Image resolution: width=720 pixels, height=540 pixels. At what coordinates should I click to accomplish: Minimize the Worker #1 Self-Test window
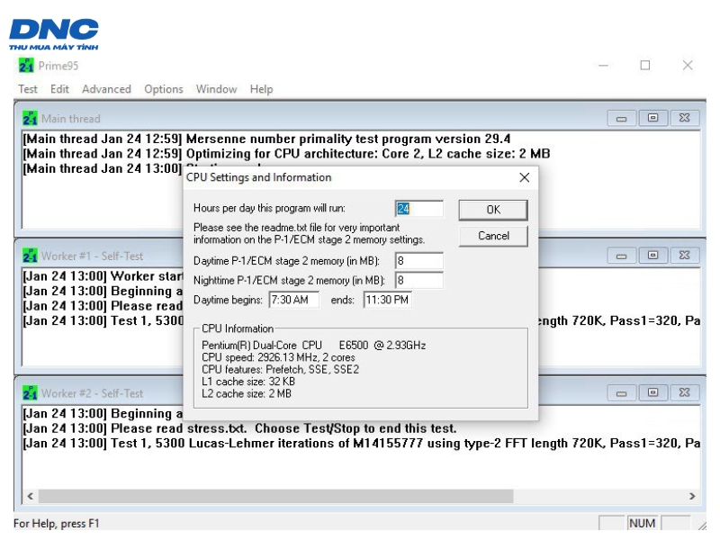pos(621,256)
